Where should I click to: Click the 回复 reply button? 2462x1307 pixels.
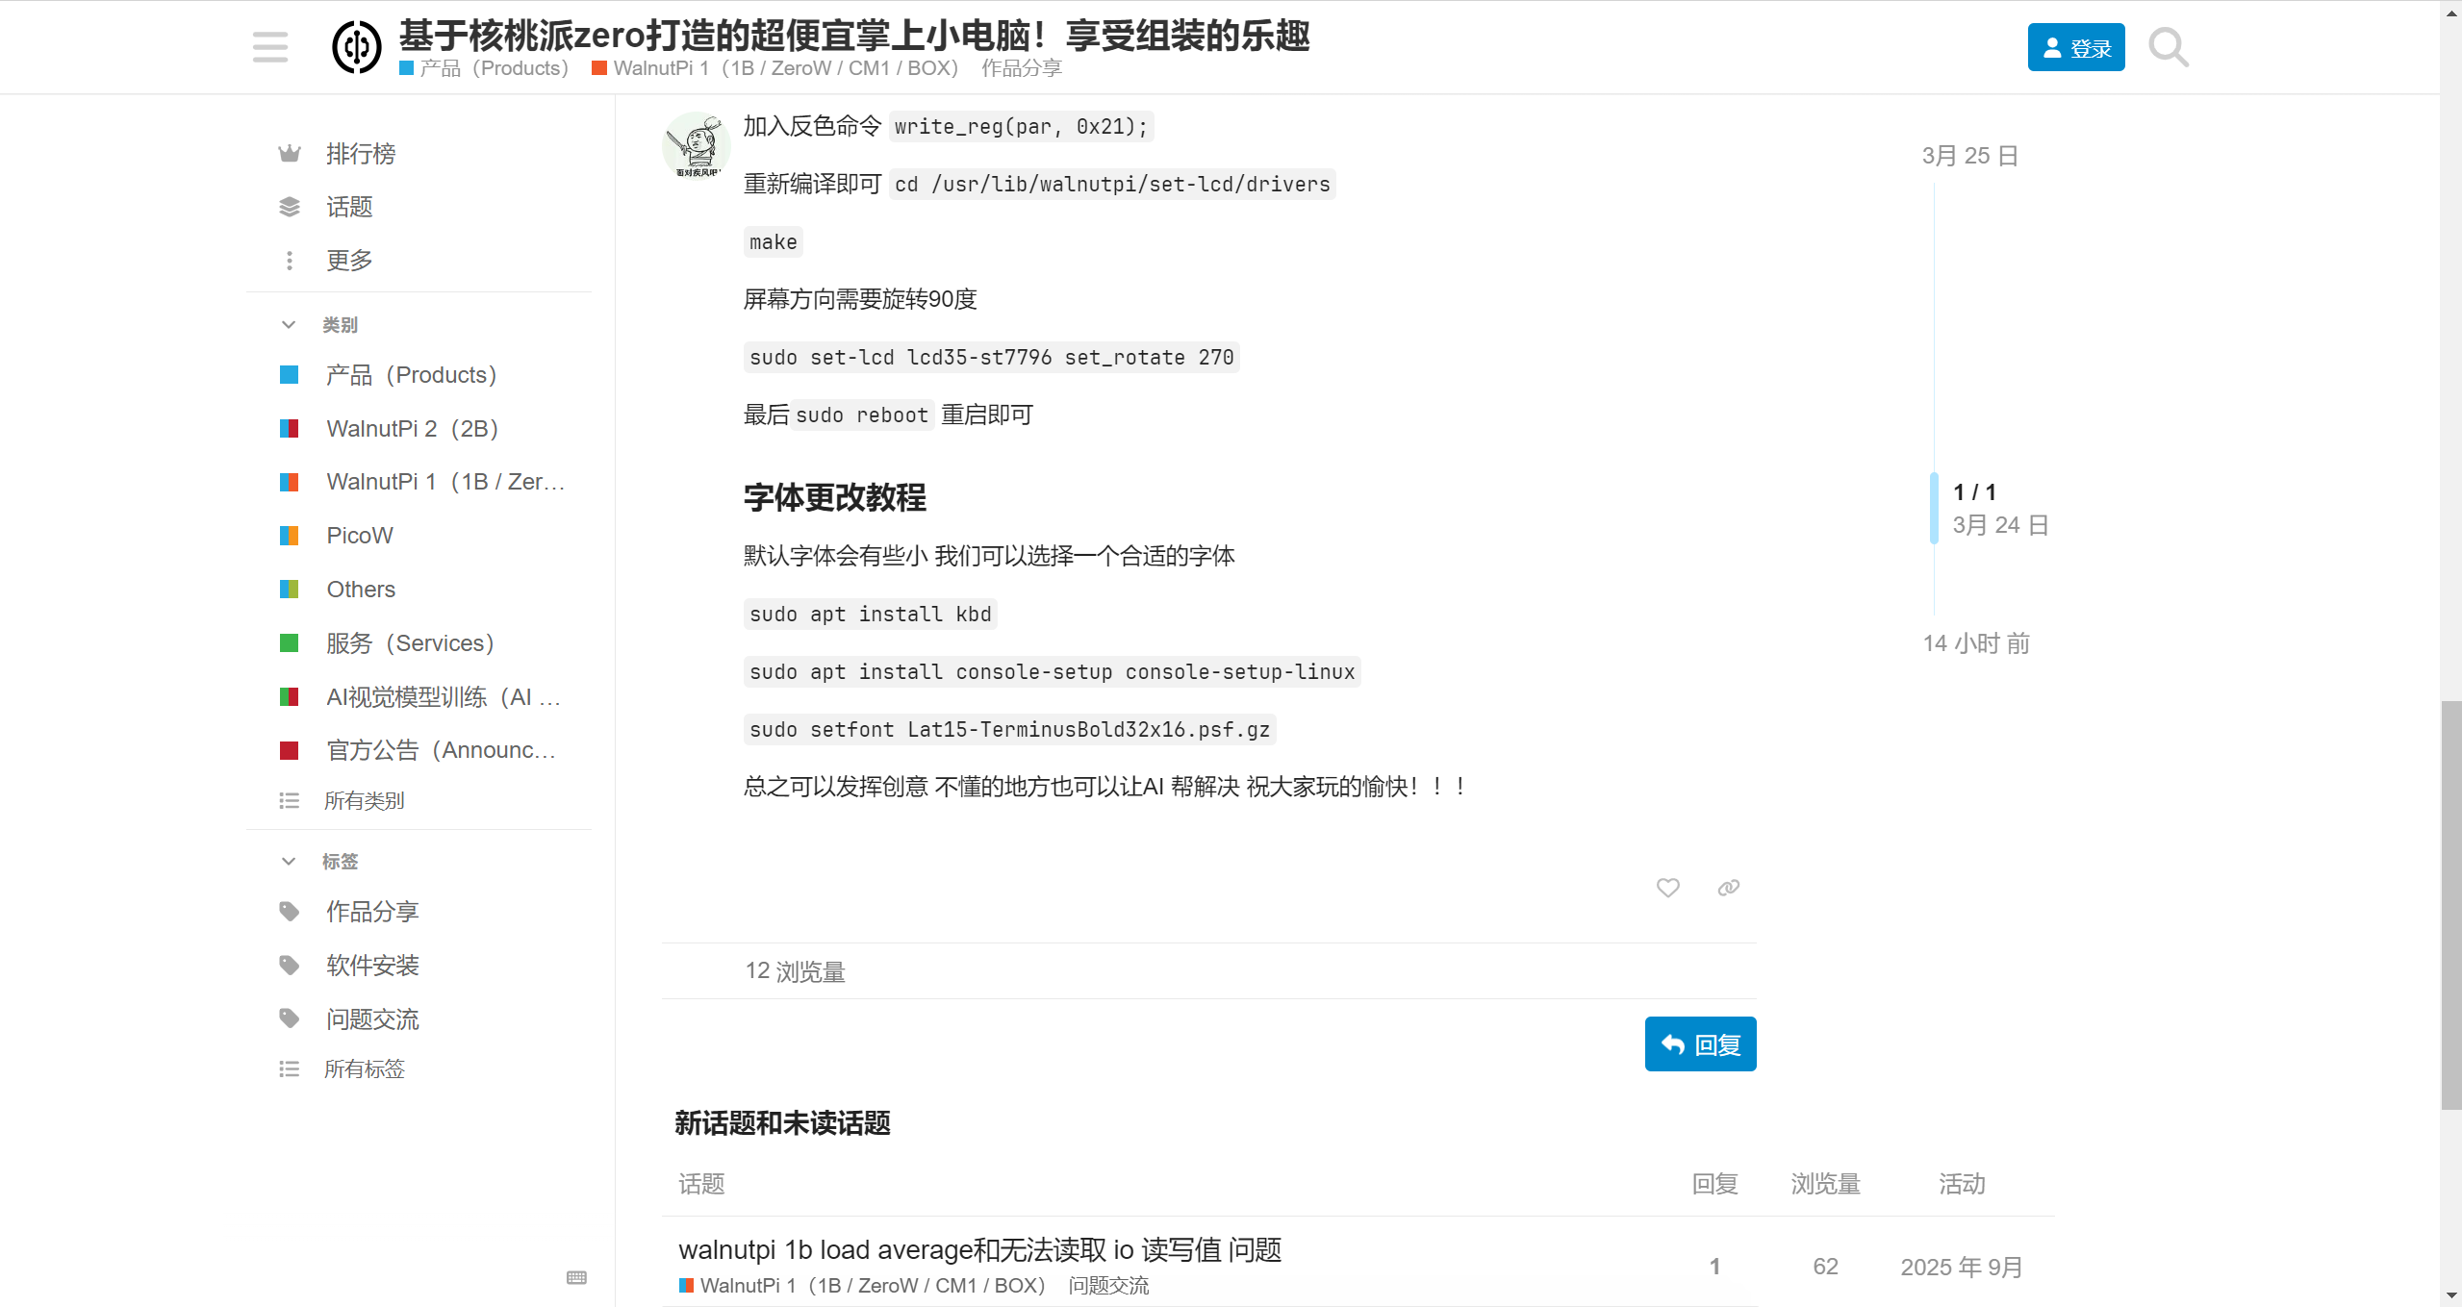click(1699, 1043)
